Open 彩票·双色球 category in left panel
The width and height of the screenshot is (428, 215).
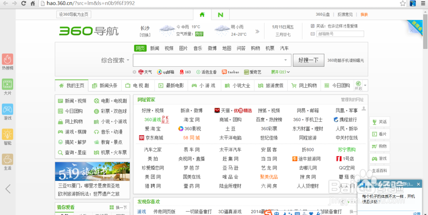[110, 111]
